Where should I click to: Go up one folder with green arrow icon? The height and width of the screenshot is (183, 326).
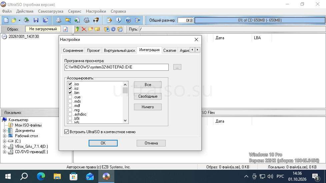click(x=77, y=29)
